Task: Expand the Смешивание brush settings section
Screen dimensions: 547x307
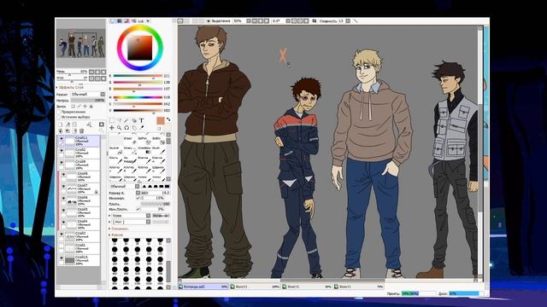Action: 119,229
